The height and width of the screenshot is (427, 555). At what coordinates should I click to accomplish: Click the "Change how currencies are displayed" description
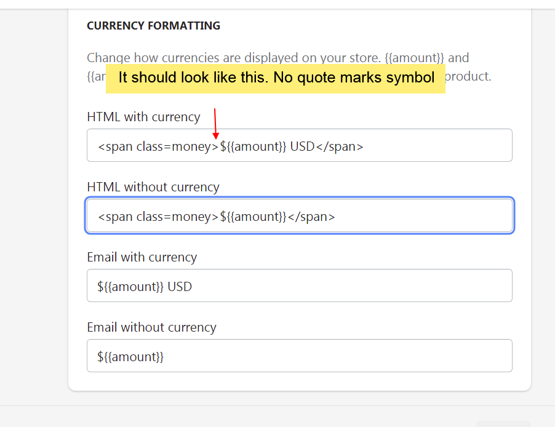click(x=234, y=58)
